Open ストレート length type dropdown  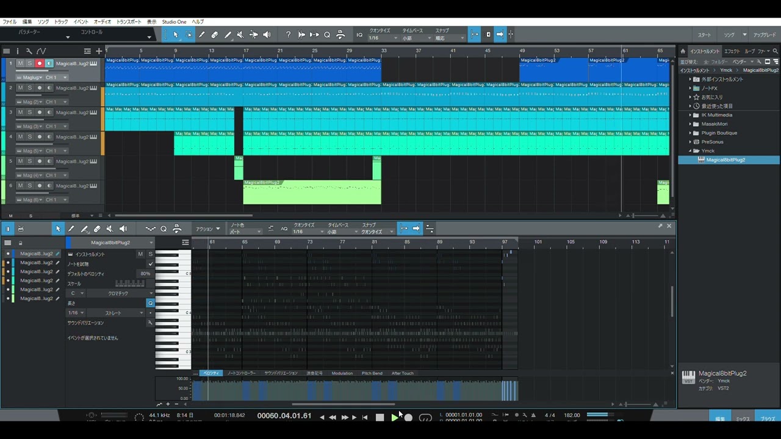tap(117, 313)
